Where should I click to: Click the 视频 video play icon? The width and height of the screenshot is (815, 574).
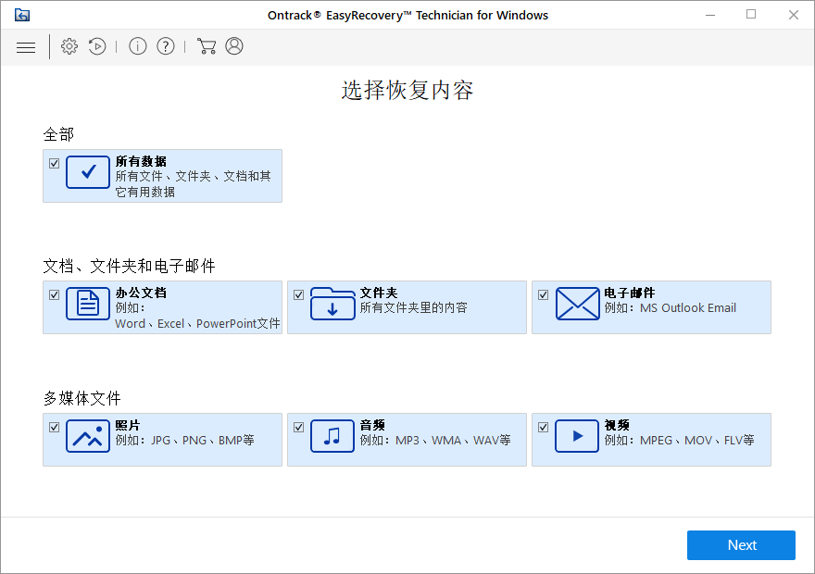(576, 434)
